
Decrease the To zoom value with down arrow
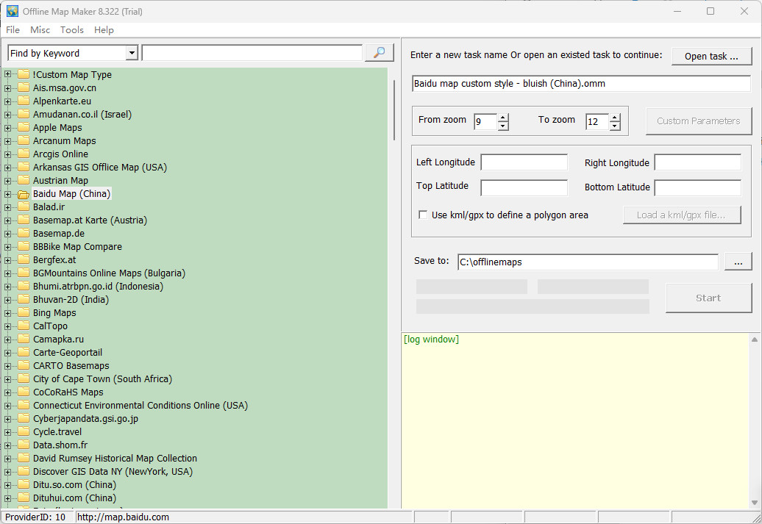[615, 126]
